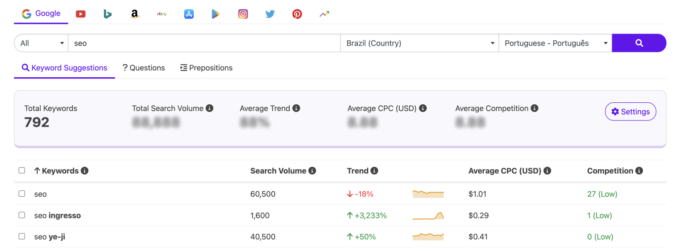Show info for Average Trend summary
679x251 pixels.
coord(296,108)
